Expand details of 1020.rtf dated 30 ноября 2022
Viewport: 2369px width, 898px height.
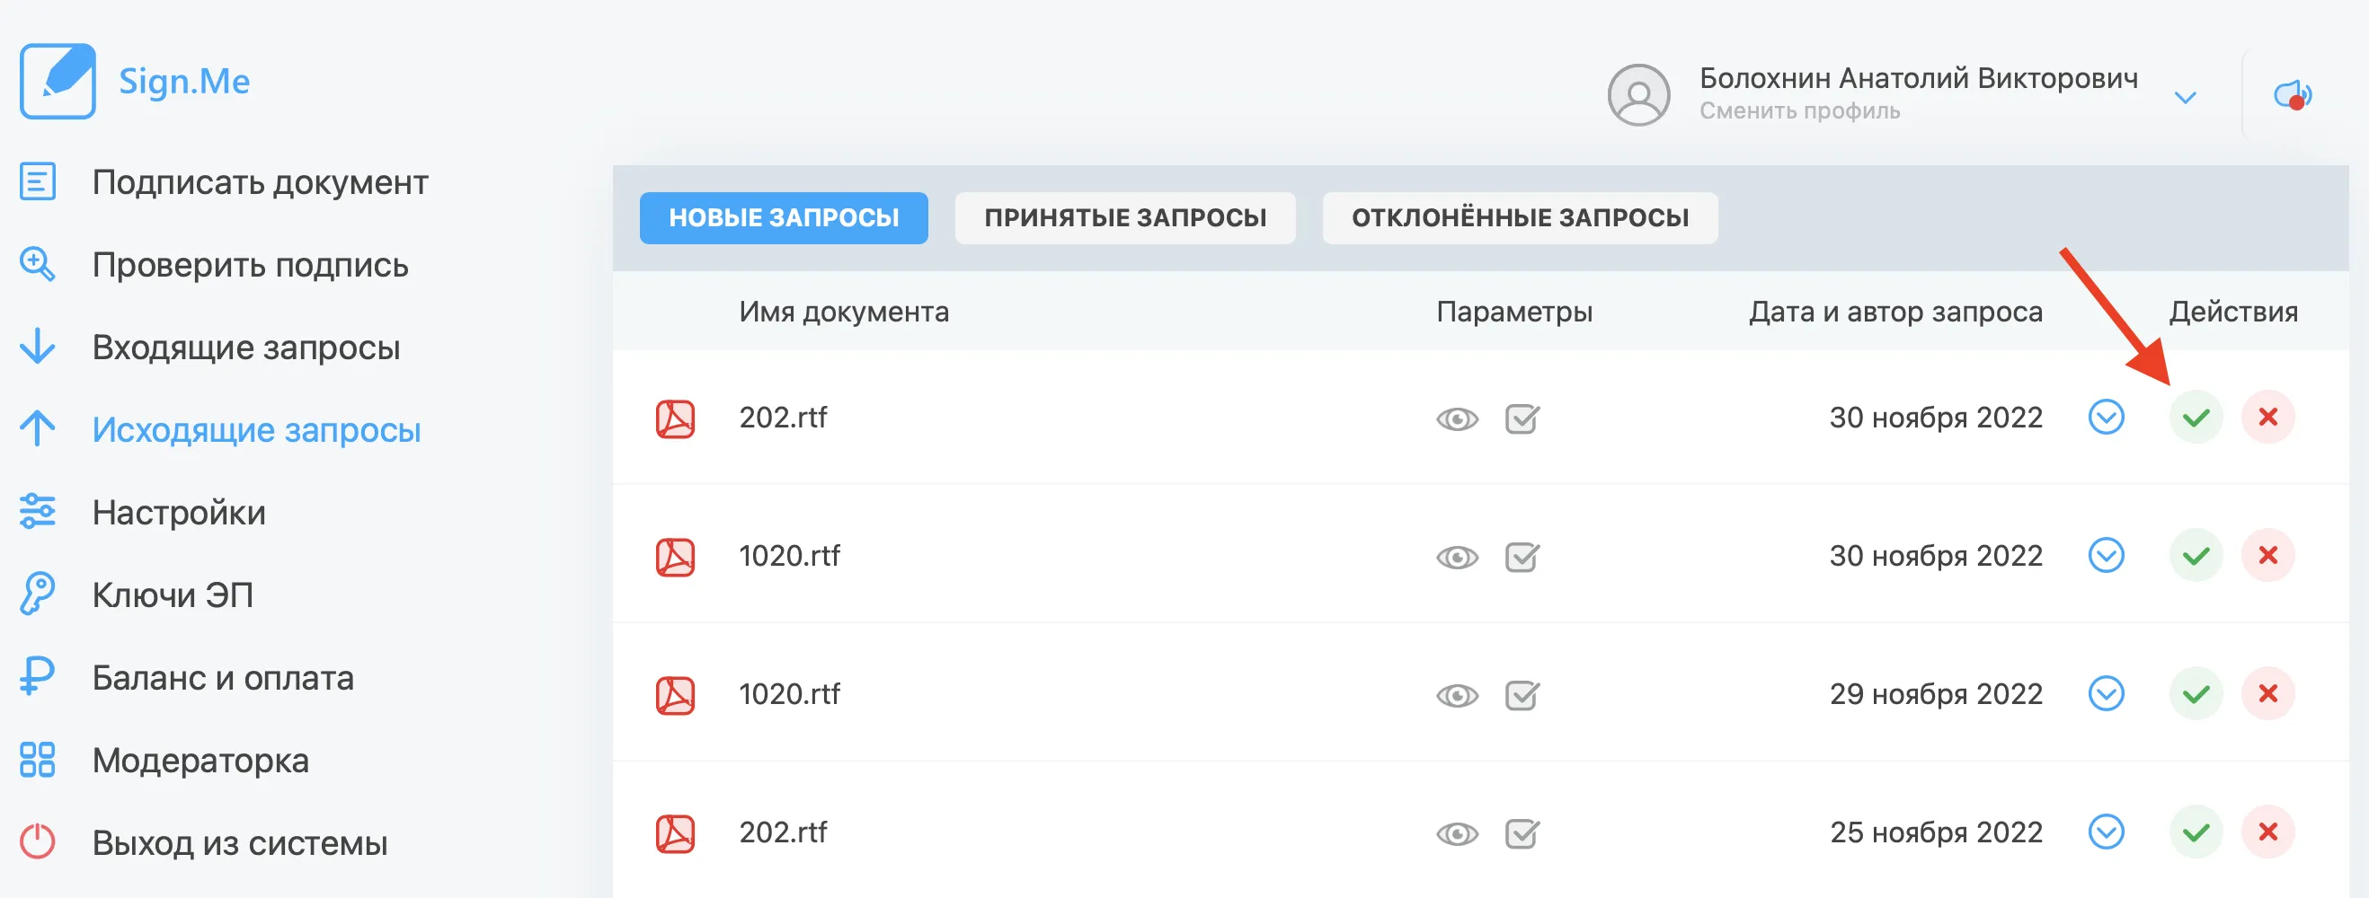coord(2106,554)
